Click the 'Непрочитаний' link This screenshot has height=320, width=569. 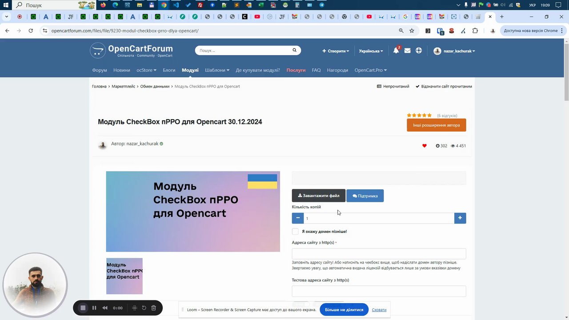393,86
